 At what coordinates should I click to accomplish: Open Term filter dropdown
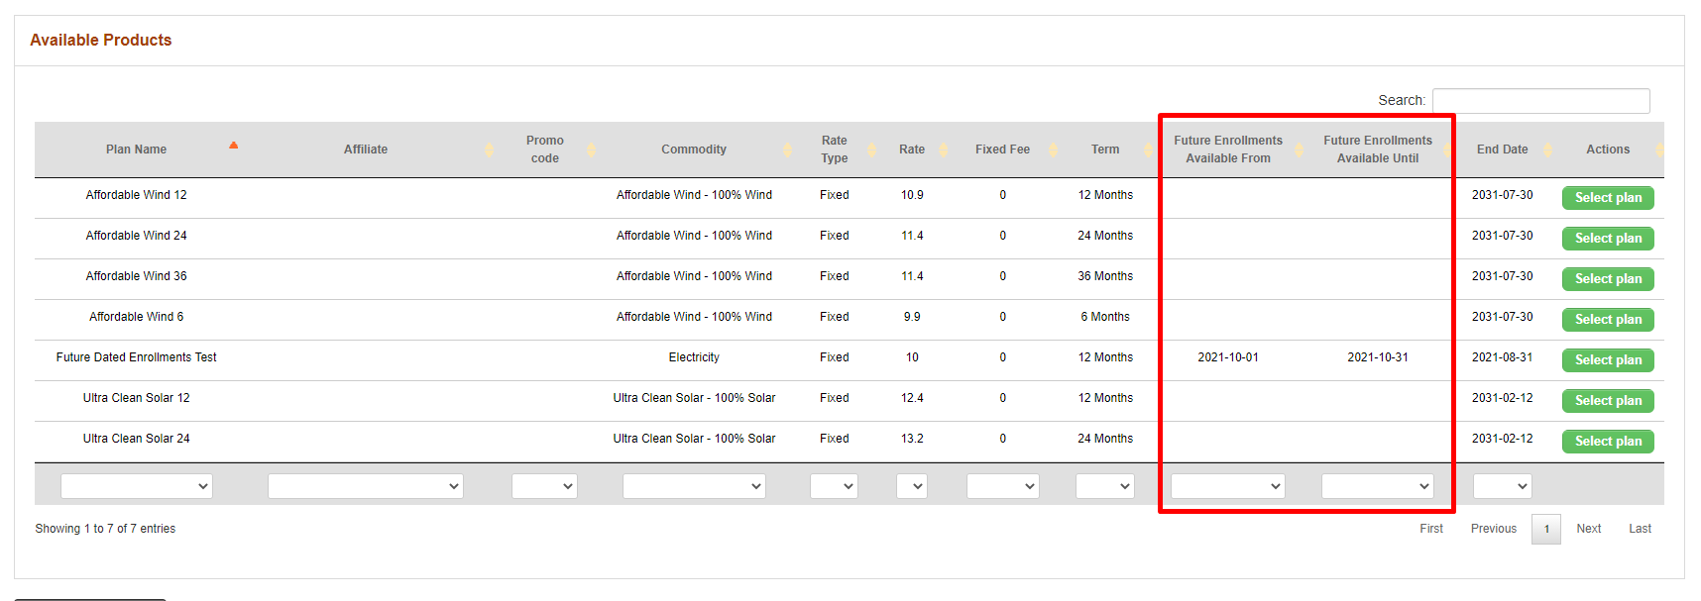click(1105, 486)
